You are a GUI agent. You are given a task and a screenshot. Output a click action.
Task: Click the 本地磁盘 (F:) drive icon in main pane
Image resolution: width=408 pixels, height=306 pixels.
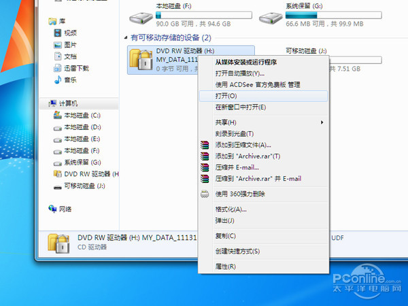tap(141, 18)
